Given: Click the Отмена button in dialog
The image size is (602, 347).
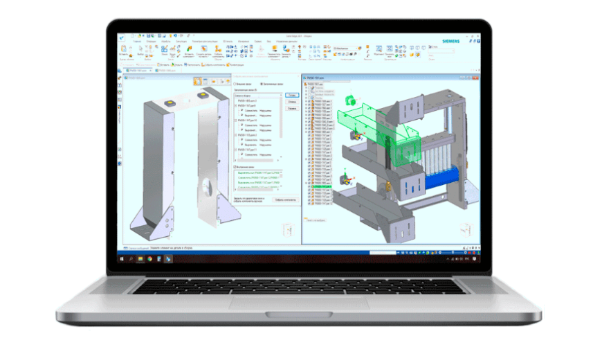Looking at the screenshot, I should pos(292,102).
